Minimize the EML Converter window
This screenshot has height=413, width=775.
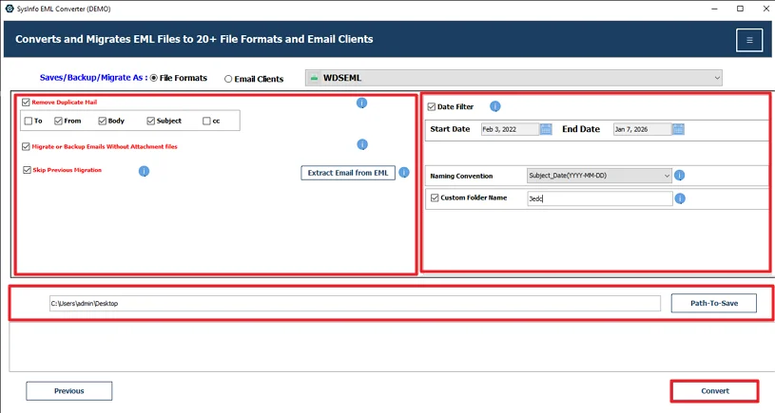(715, 9)
